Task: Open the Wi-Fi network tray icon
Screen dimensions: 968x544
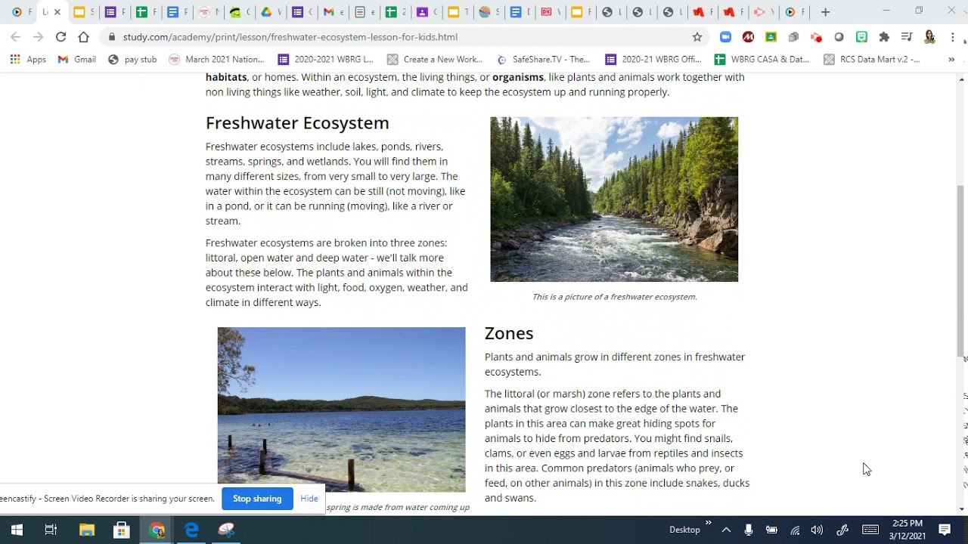Action: (795, 530)
